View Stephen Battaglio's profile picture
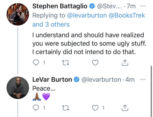 pos(18,14)
